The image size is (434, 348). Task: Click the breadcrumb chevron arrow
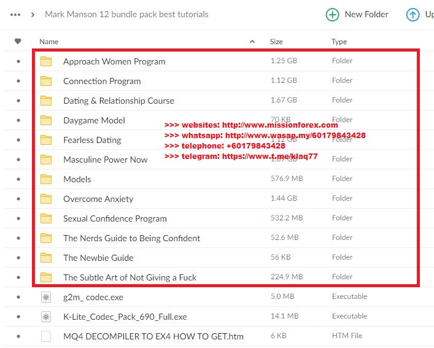(33, 14)
